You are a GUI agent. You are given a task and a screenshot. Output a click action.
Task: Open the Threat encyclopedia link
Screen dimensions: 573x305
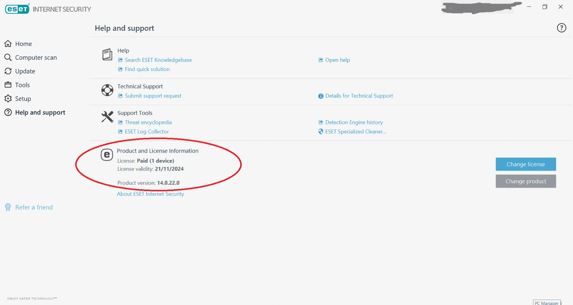(x=148, y=122)
